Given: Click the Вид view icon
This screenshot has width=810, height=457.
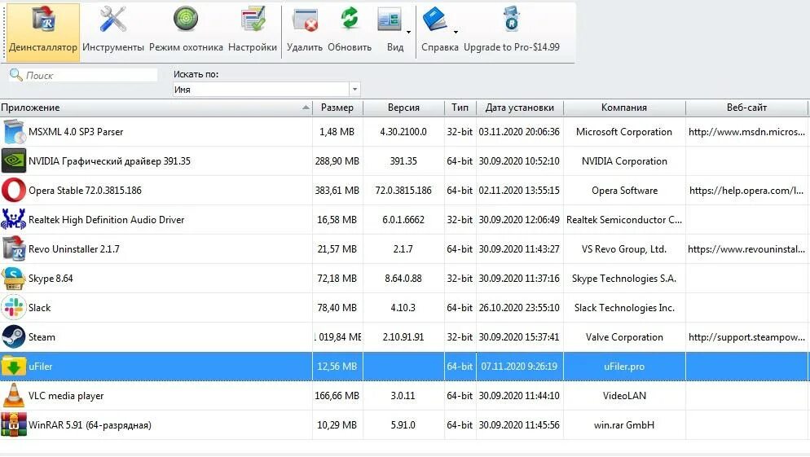Looking at the screenshot, I should click(x=390, y=20).
